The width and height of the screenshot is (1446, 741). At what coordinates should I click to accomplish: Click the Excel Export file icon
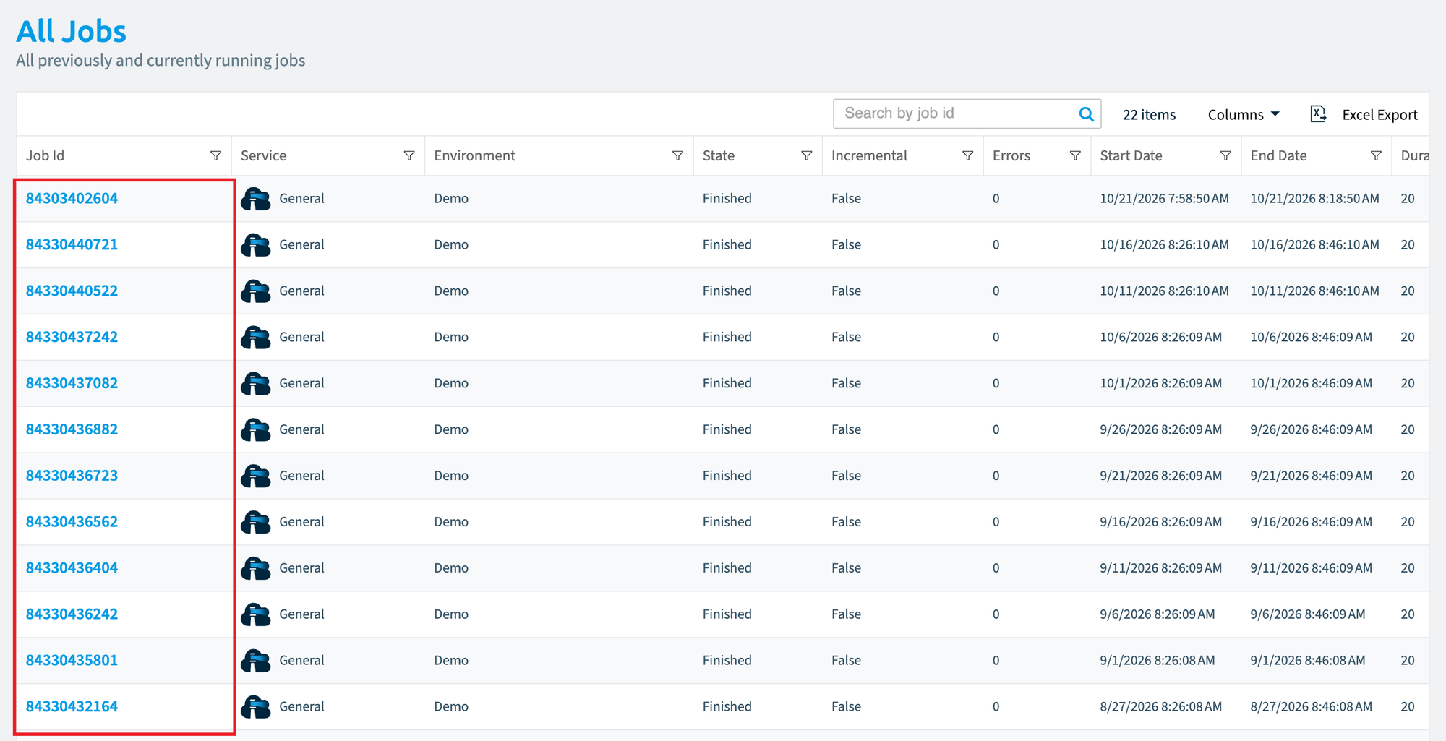tap(1318, 114)
